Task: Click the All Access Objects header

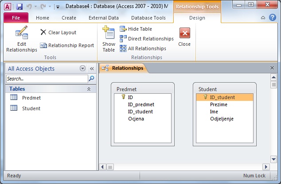Action: (31, 68)
